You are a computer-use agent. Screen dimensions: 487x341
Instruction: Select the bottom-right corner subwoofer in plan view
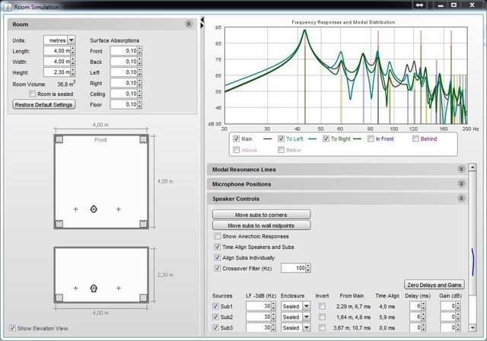143,224
